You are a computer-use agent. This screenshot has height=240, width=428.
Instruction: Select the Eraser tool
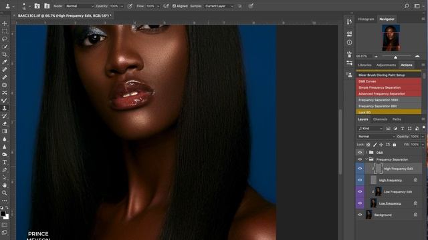pyautogui.click(x=5, y=123)
